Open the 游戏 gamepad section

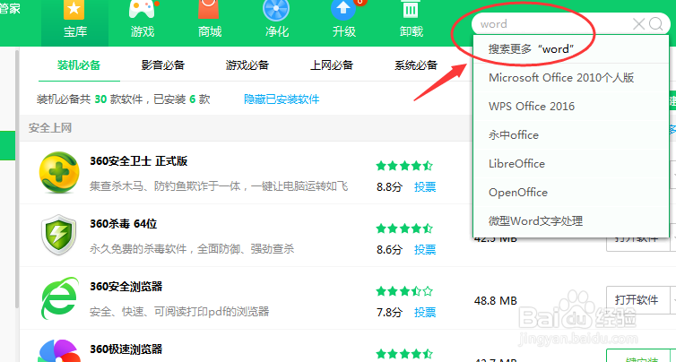click(143, 22)
